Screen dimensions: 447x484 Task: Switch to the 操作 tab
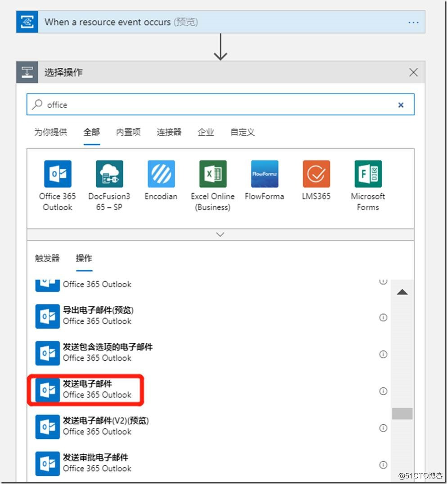coord(84,258)
